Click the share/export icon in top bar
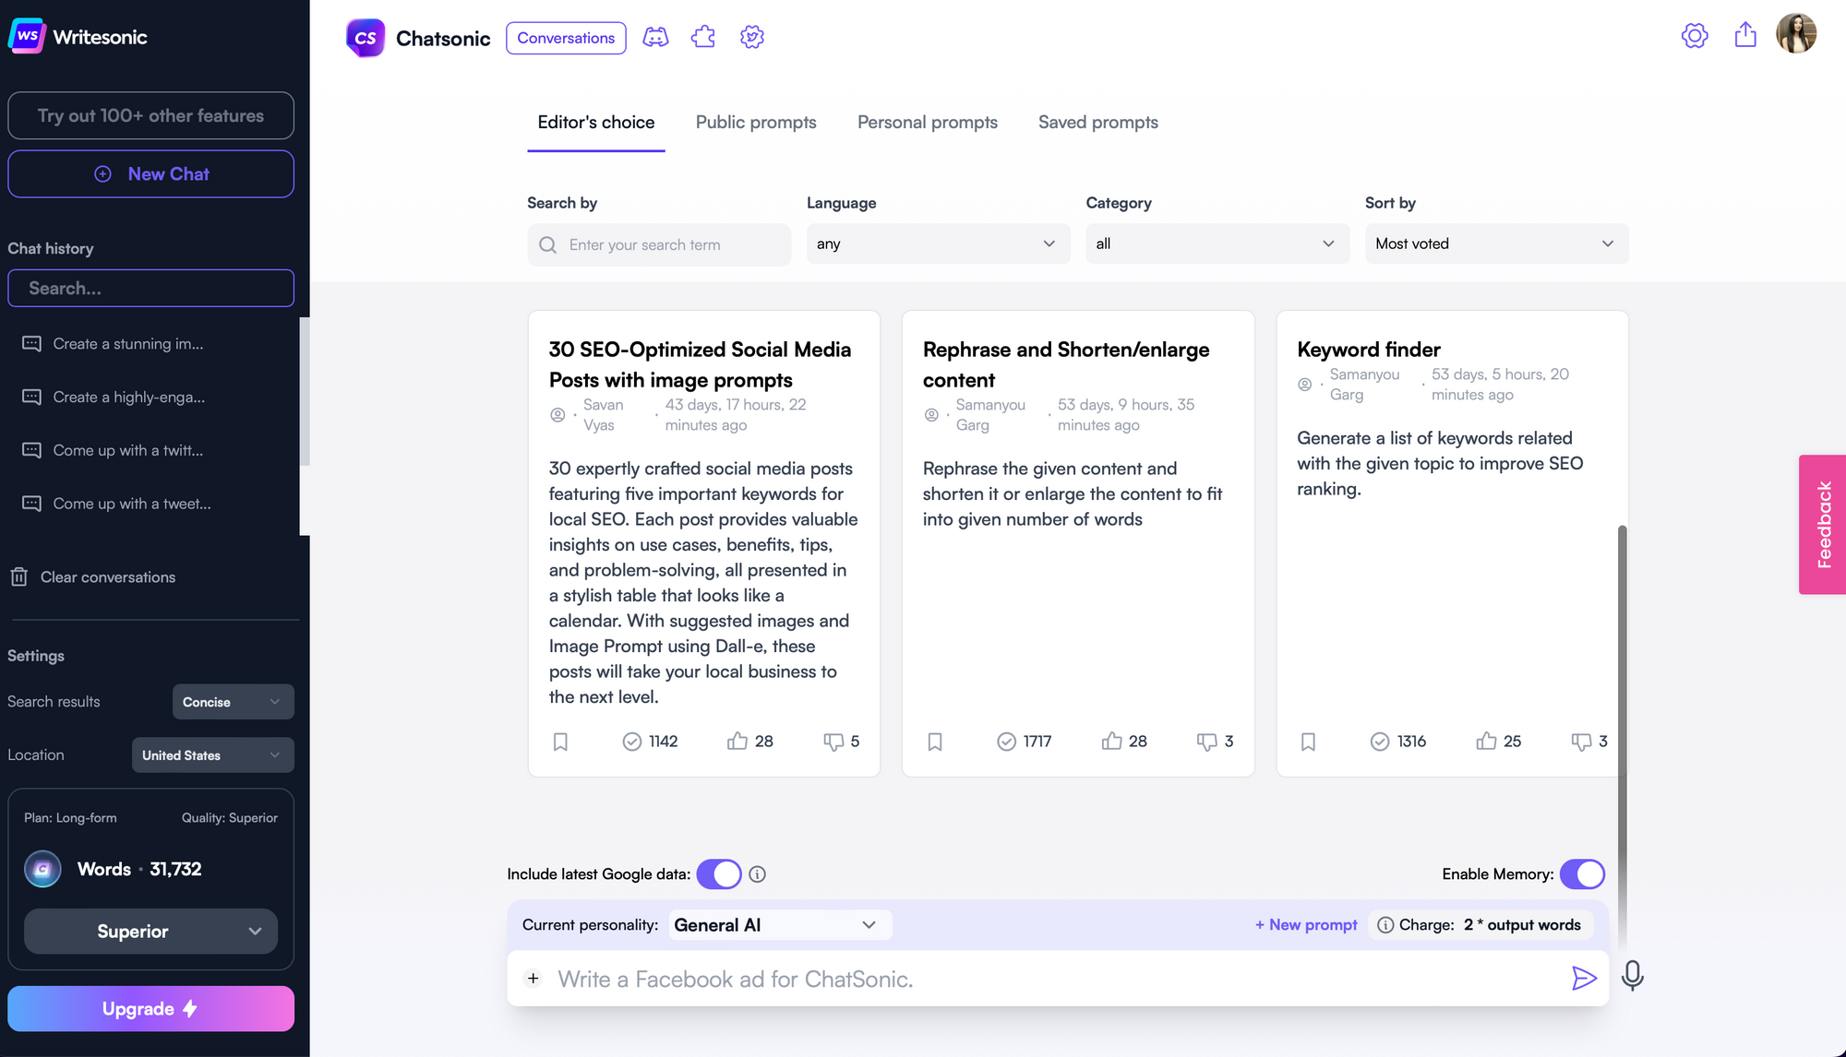This screenshot has height=1057, width=1846. pos(1745,35)
